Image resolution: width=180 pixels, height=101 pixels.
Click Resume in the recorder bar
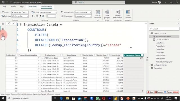pos(159,92)
